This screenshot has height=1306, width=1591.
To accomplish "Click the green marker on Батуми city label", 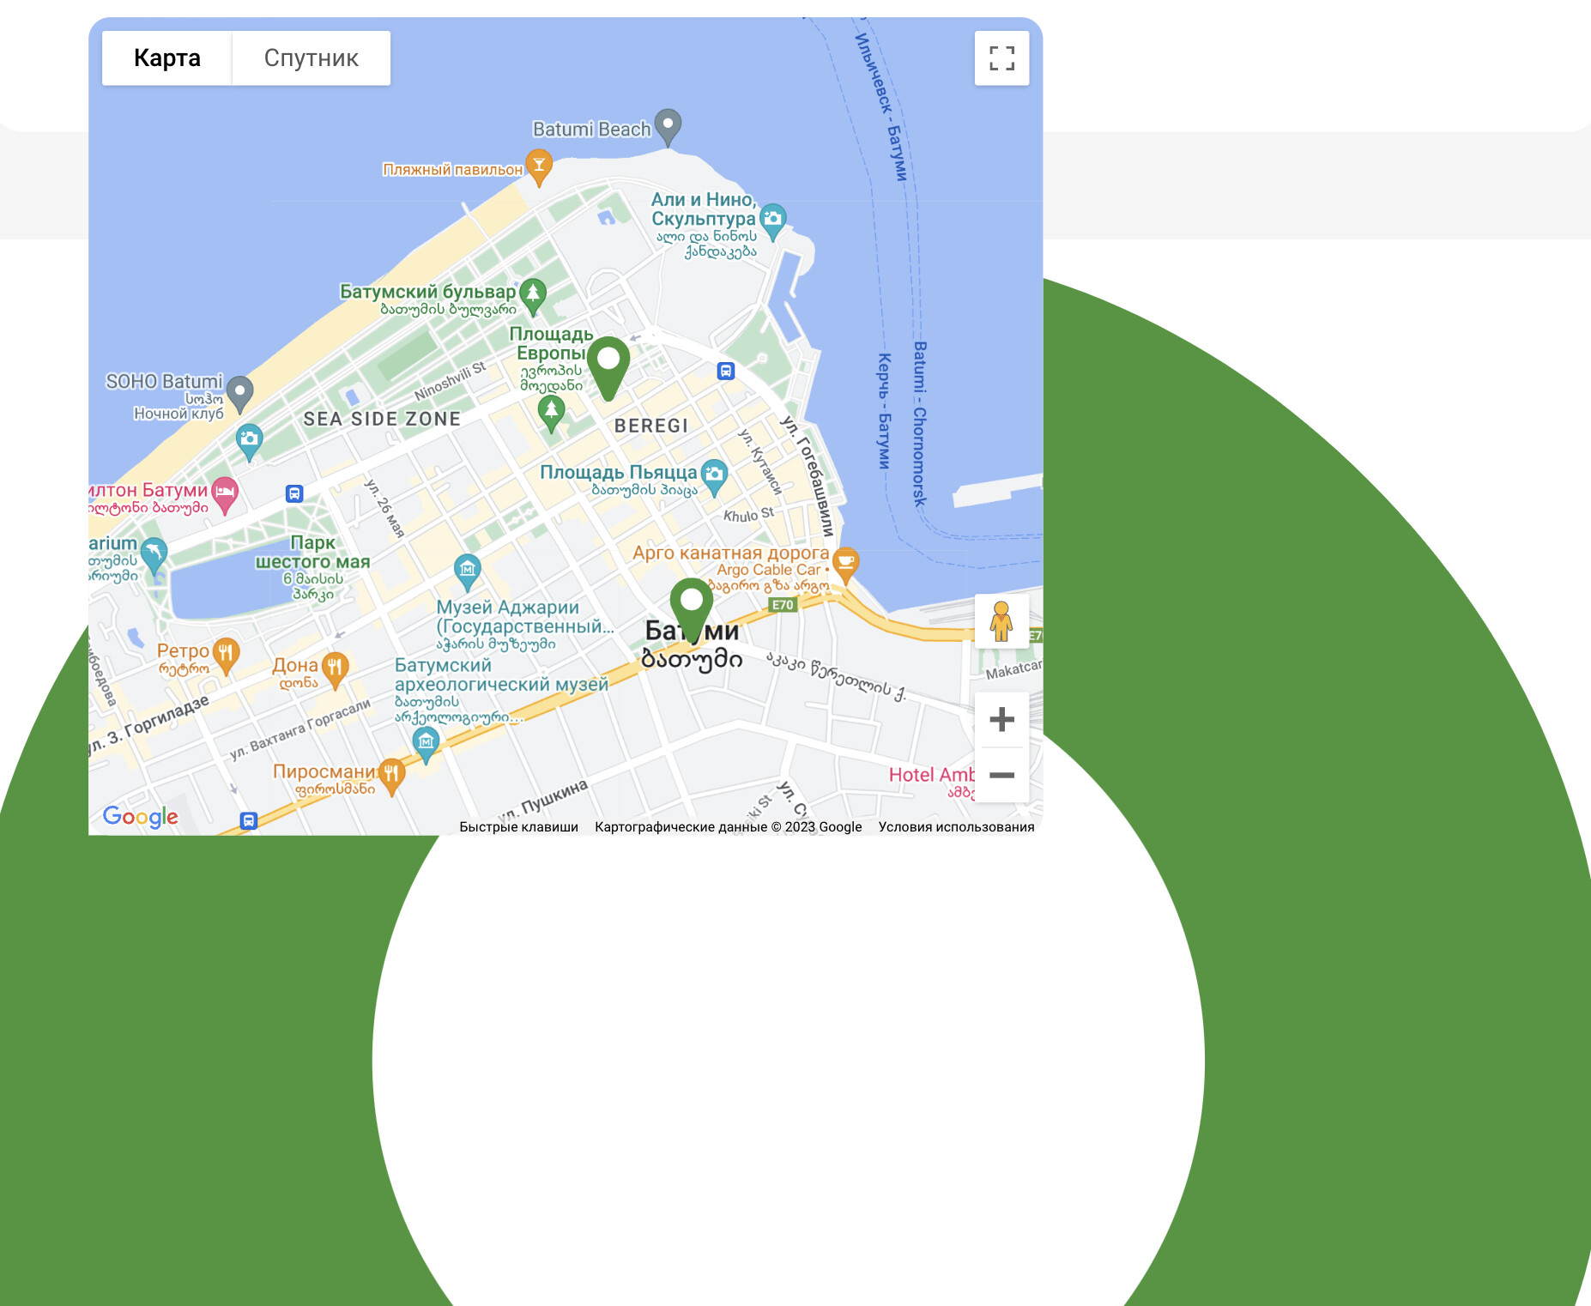I will 692,608.
